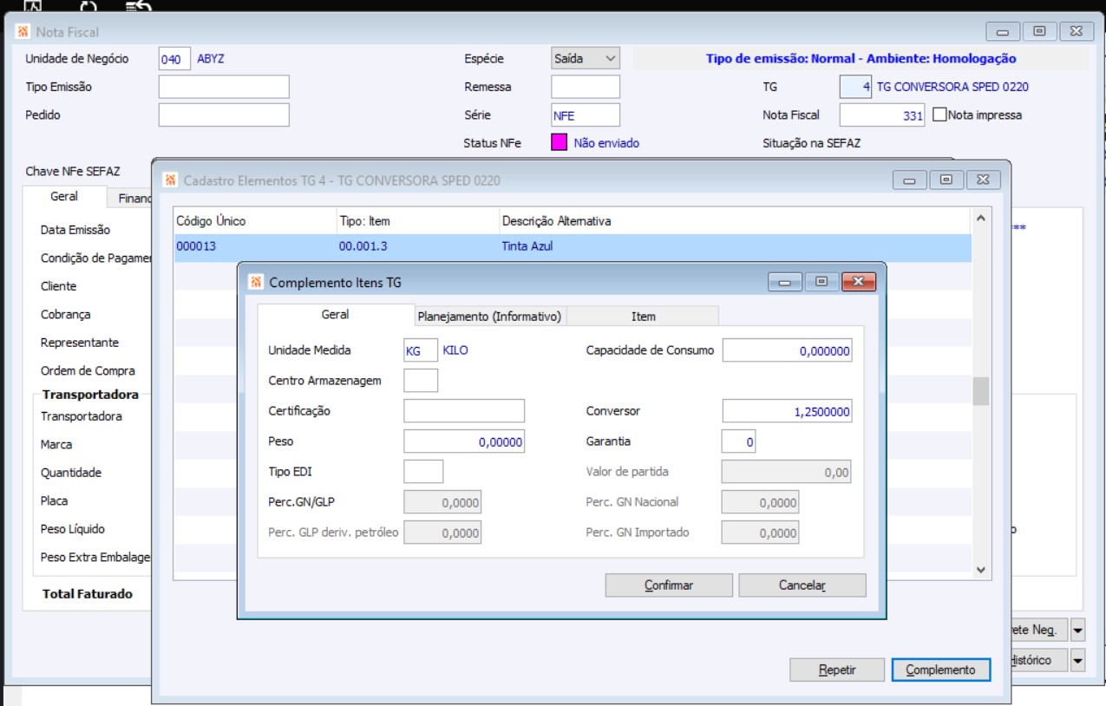The image size is (1106, 706).
Task: Click the Unidade de Negócio field with 040
Action: point(174,59)
